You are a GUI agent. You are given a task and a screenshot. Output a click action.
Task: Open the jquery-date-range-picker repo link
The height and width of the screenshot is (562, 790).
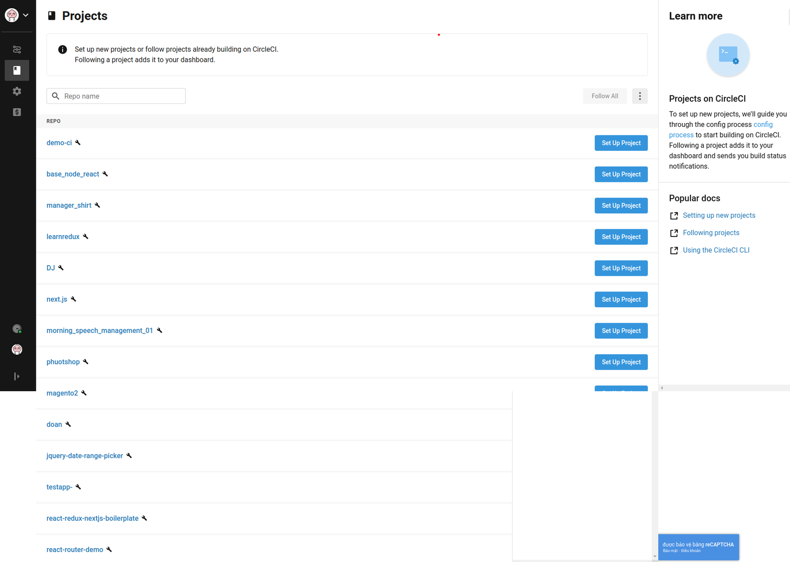(85, 456)
